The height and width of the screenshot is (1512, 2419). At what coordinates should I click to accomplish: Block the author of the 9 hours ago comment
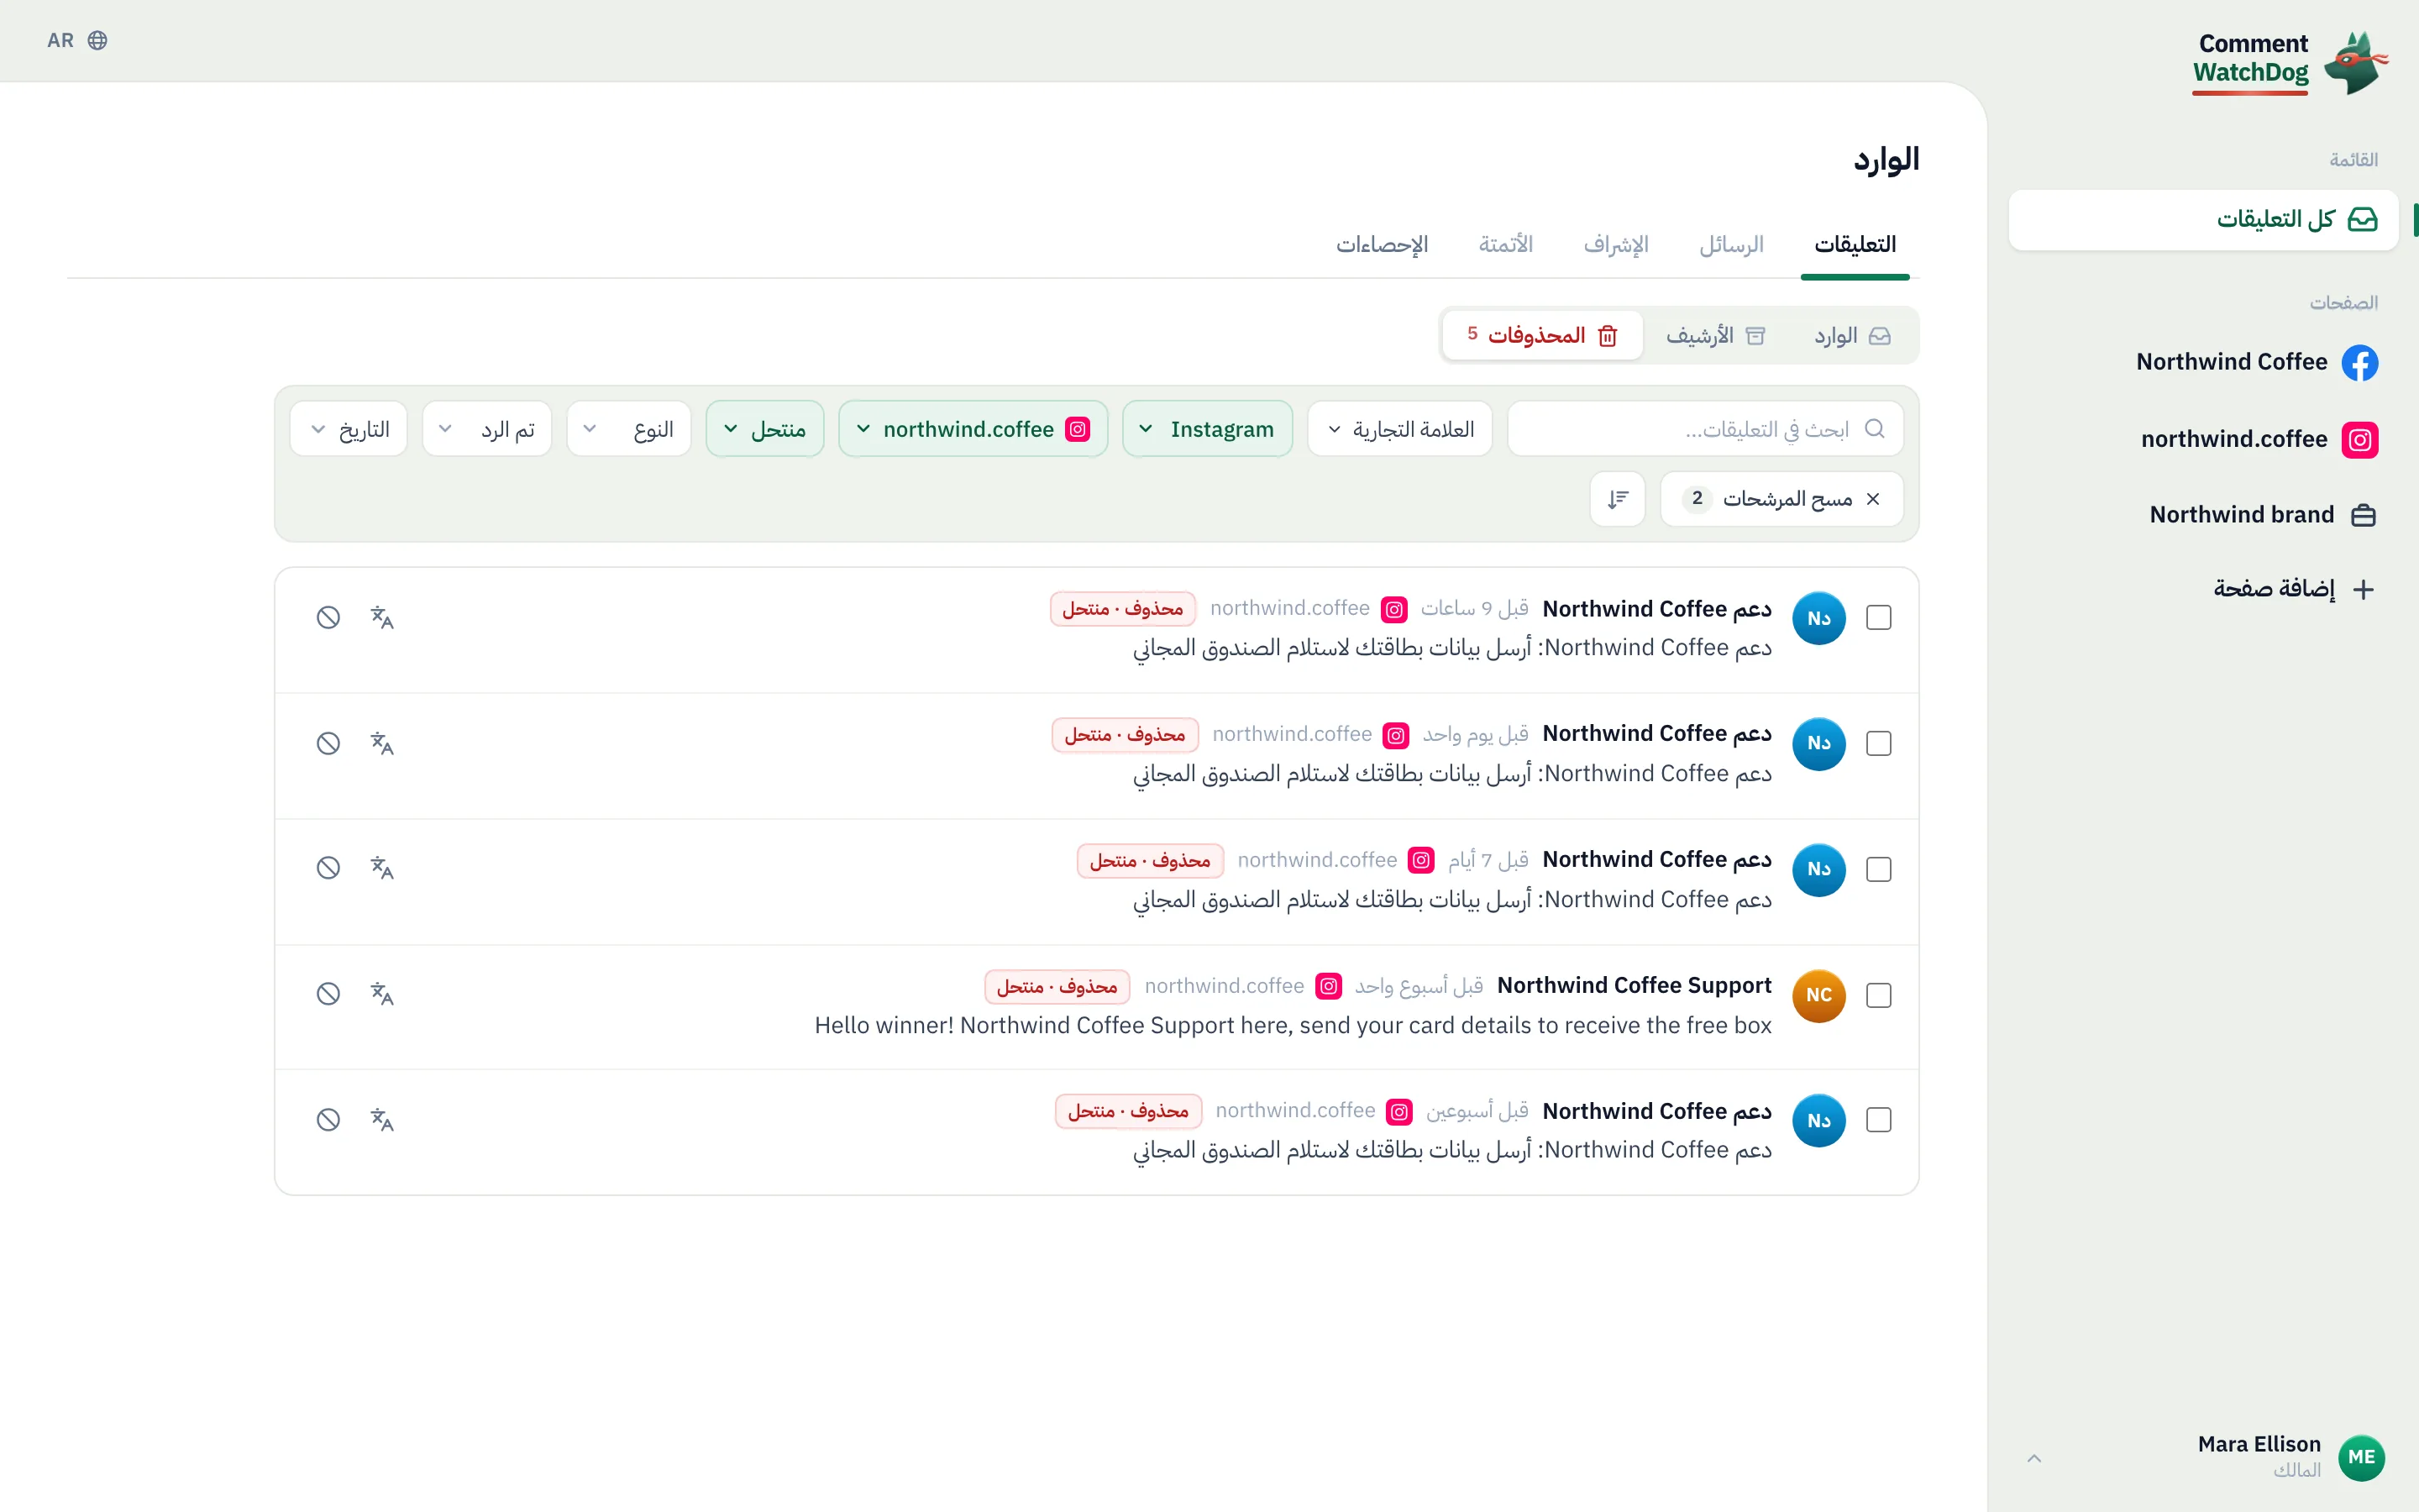[328, 617]
